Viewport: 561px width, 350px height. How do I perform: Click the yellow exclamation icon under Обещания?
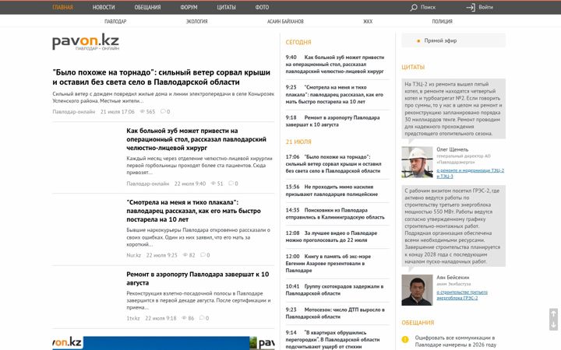coord(405,339)
